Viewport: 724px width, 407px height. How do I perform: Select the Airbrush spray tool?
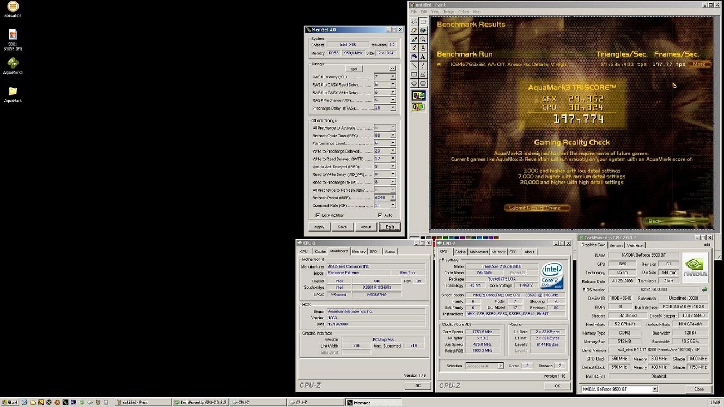click(414, 57)
